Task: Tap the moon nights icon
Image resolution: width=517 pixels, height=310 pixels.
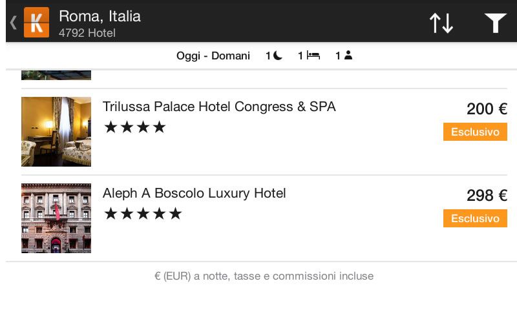Action: tap(278, 56)
